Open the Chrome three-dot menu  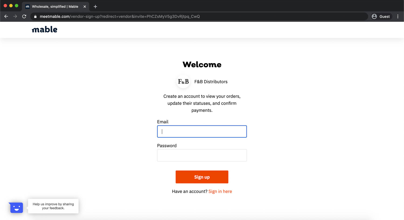coord(398,16)
